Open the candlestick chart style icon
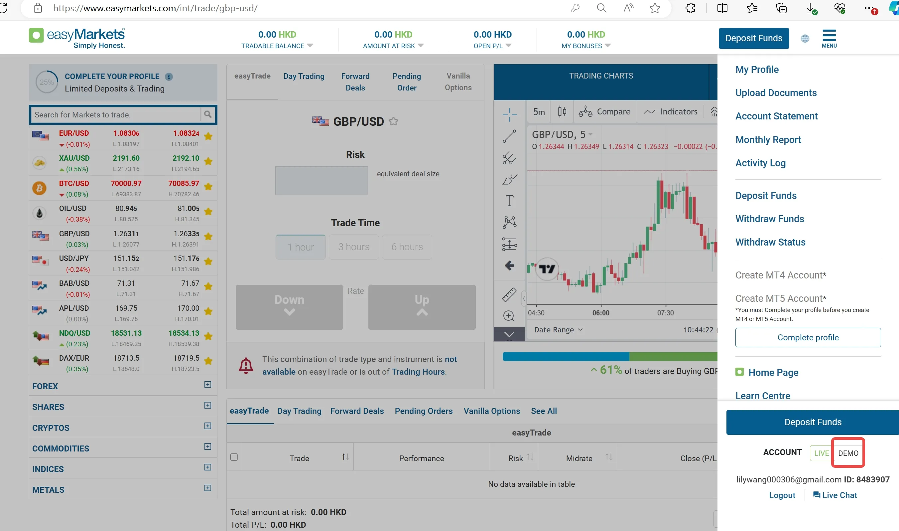 (562, 112)
